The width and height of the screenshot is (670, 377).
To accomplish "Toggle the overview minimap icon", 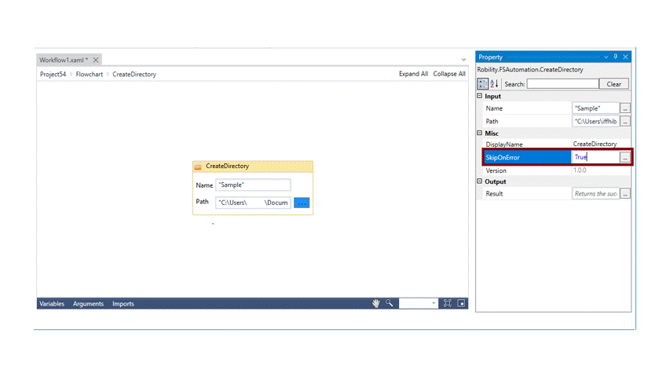I will [462, 303].
